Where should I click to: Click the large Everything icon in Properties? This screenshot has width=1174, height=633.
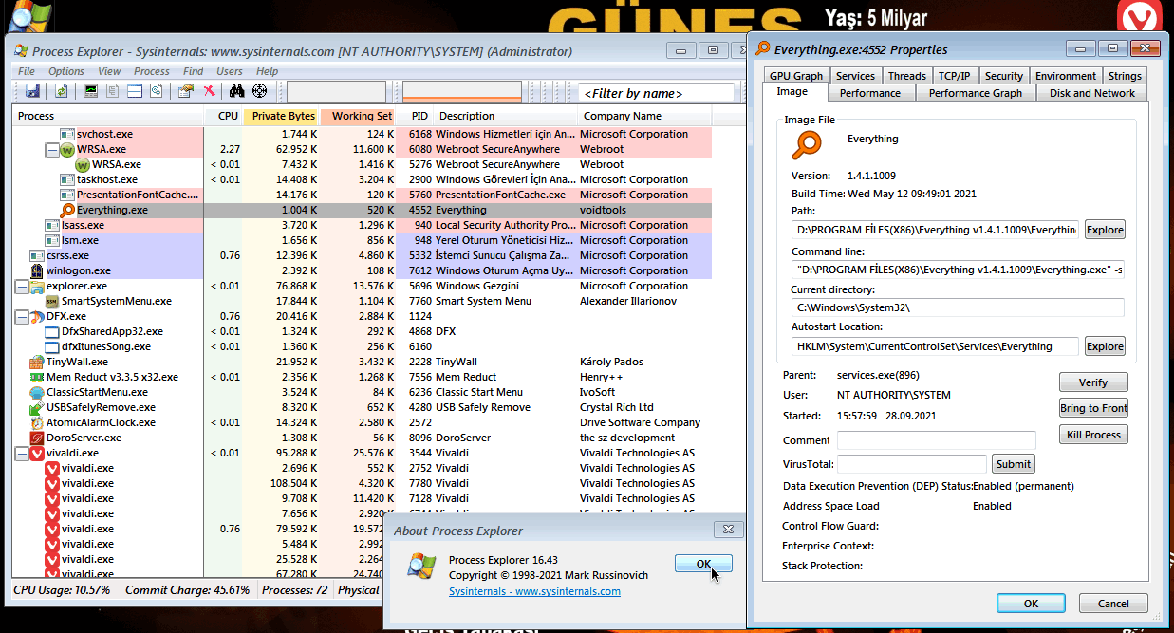[x=807, y=144]
